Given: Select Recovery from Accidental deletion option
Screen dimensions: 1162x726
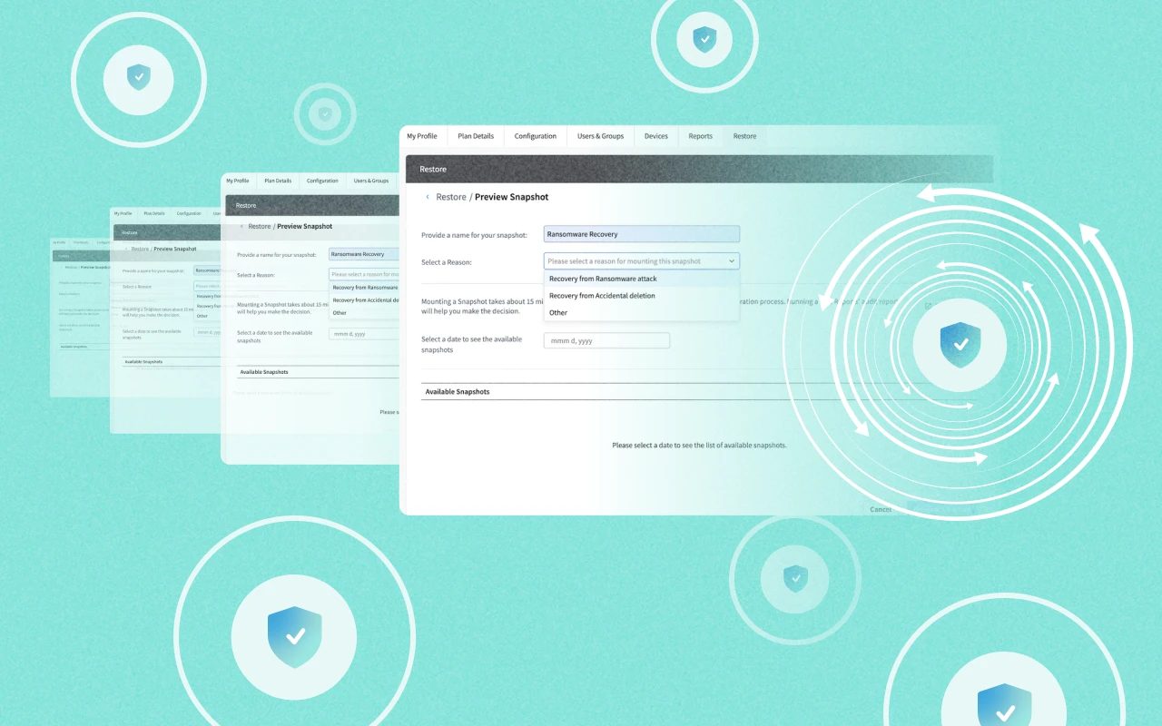Looking at the screenshot, I should (601, 295).
